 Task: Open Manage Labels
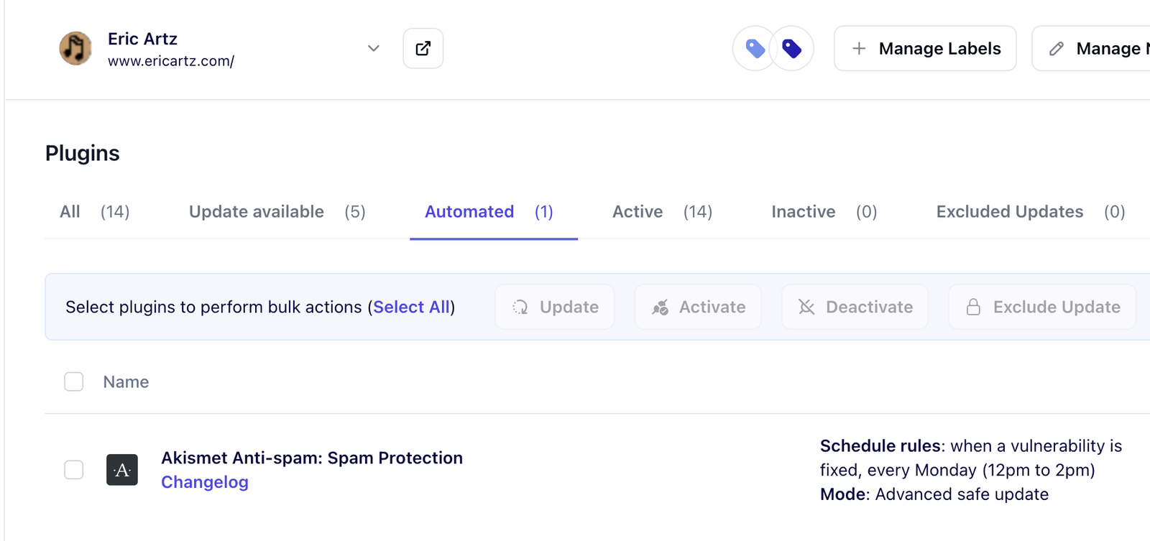tap(925, 48)
